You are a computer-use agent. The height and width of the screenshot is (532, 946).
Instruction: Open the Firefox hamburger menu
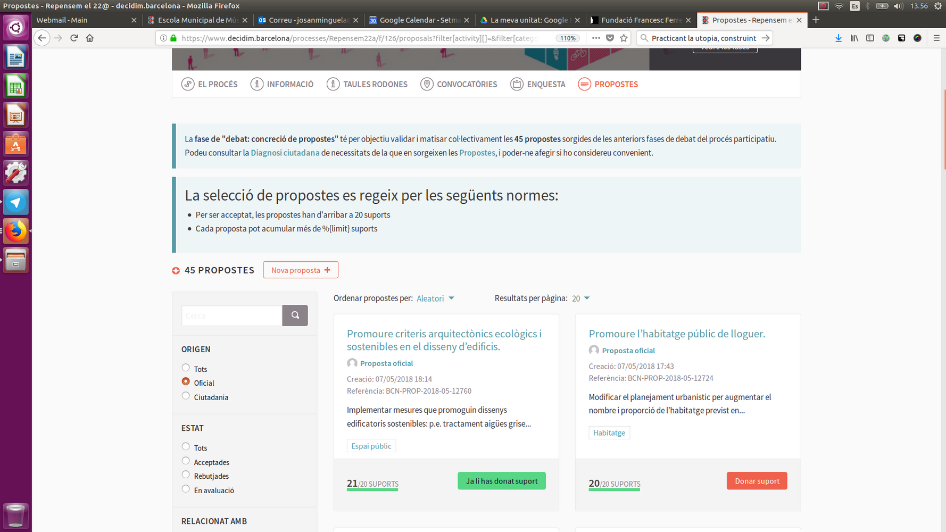tap(936, 38)
